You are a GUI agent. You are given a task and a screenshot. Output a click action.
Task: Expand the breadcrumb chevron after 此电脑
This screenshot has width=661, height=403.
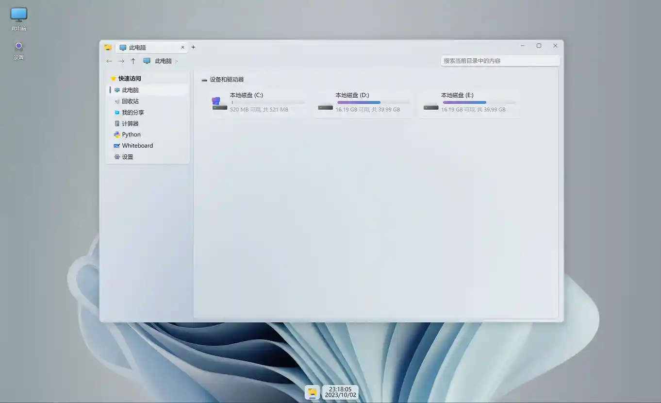(177, 61)
